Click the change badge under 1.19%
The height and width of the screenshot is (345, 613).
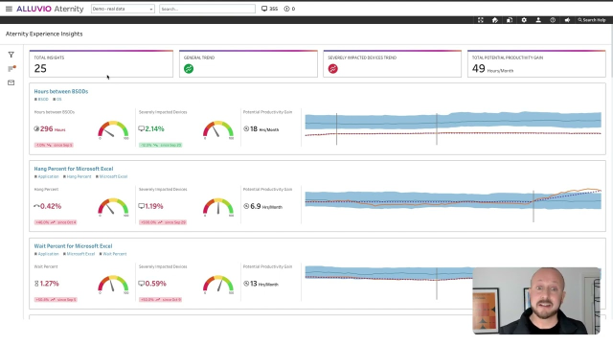tap(163, 222)
